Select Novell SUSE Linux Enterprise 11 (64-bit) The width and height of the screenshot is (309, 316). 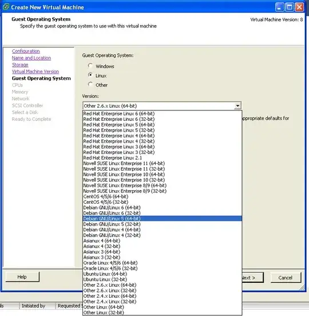click(162, 163)
